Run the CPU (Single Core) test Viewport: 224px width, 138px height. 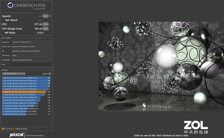click(x=45, y=29)
